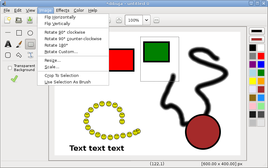Pick the dodger blue palette swatch
Viewport: 268px width, 168px height.
[x=261, y=98]
